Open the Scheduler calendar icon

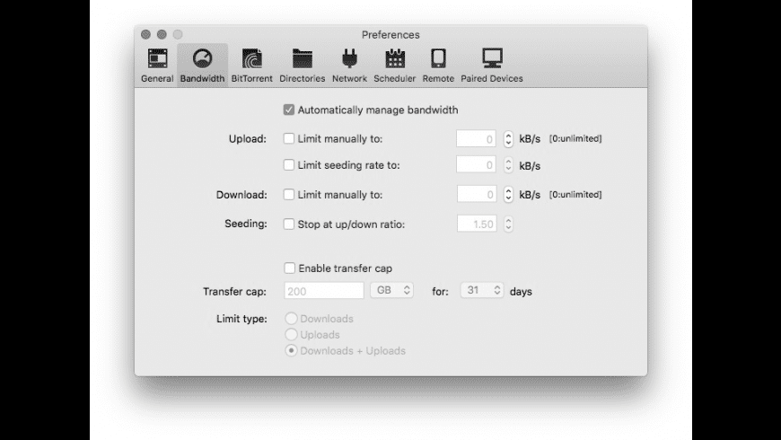395,58
